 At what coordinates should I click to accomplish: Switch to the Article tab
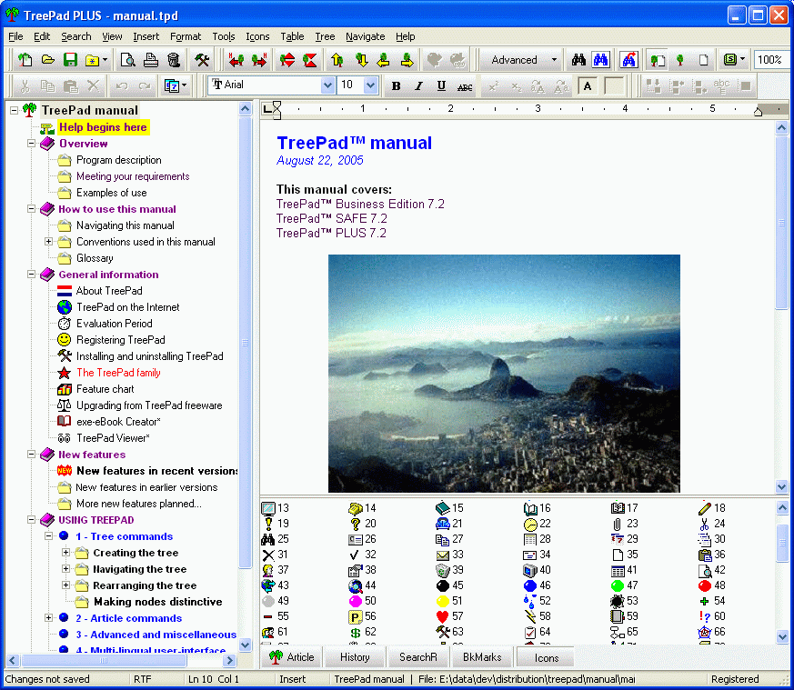click(x=292, y=657)
